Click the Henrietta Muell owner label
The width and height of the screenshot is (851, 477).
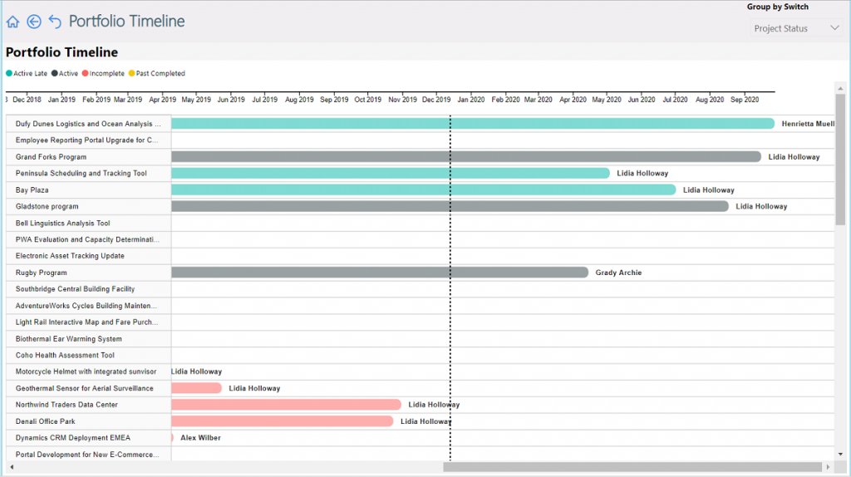click(808, 124)
